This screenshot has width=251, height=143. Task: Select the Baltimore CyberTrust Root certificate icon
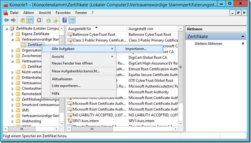click(x=70, y=34)
